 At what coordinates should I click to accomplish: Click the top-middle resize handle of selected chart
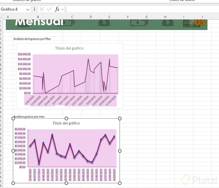[x=66, y=119]
